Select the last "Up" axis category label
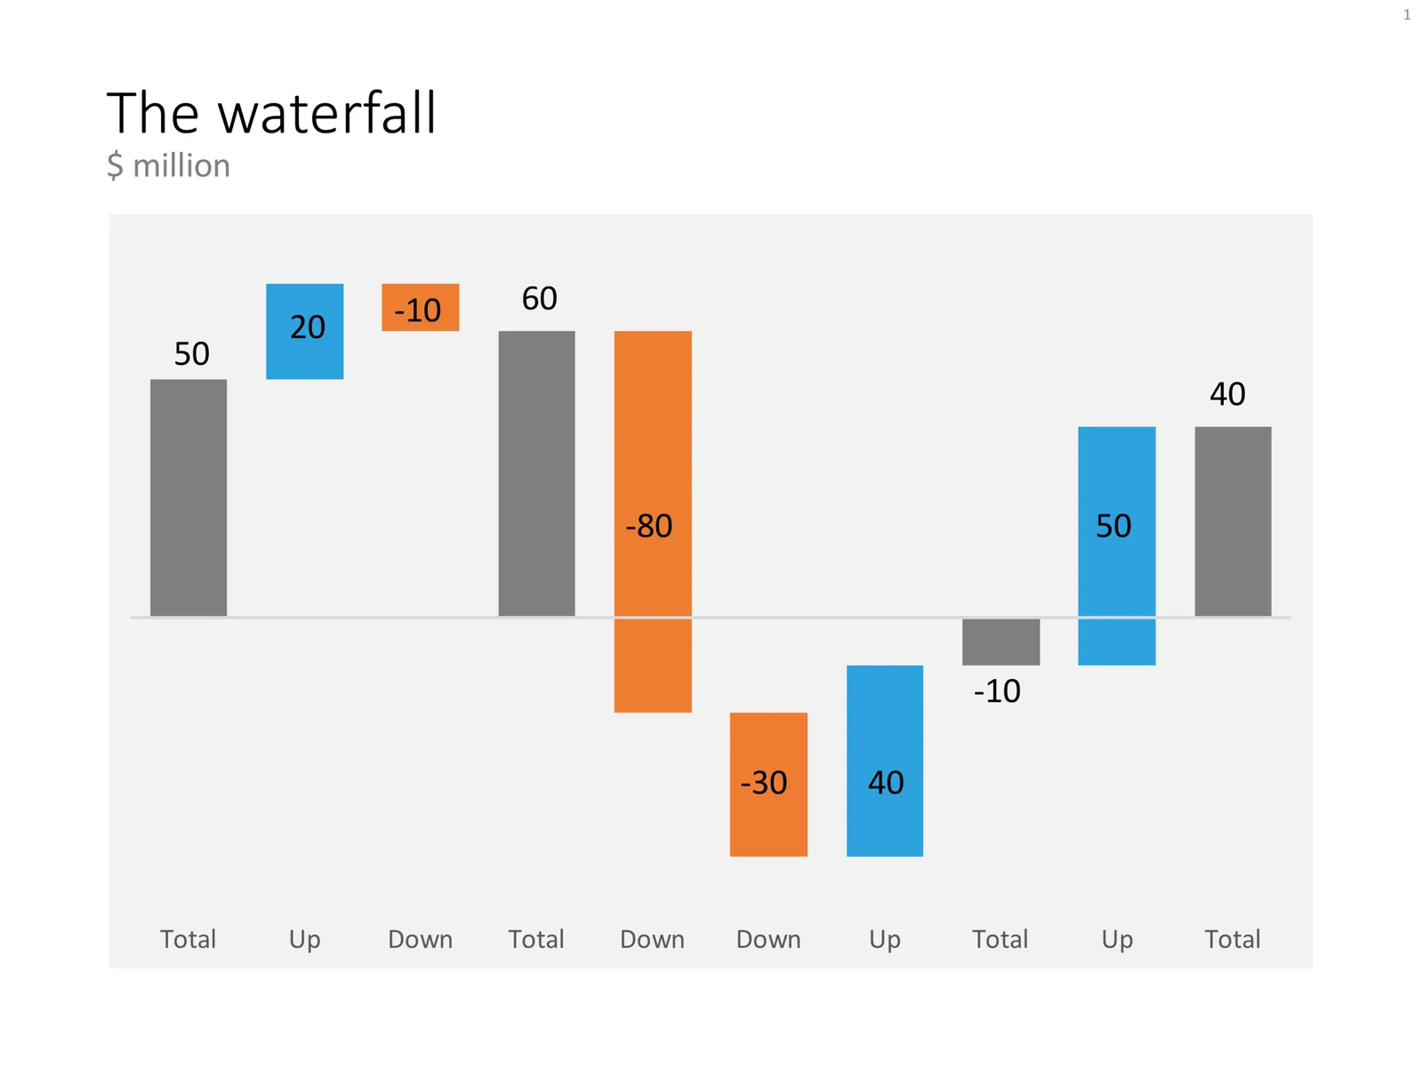This screenshot has width=1423, height=1067. [1117, 940]
